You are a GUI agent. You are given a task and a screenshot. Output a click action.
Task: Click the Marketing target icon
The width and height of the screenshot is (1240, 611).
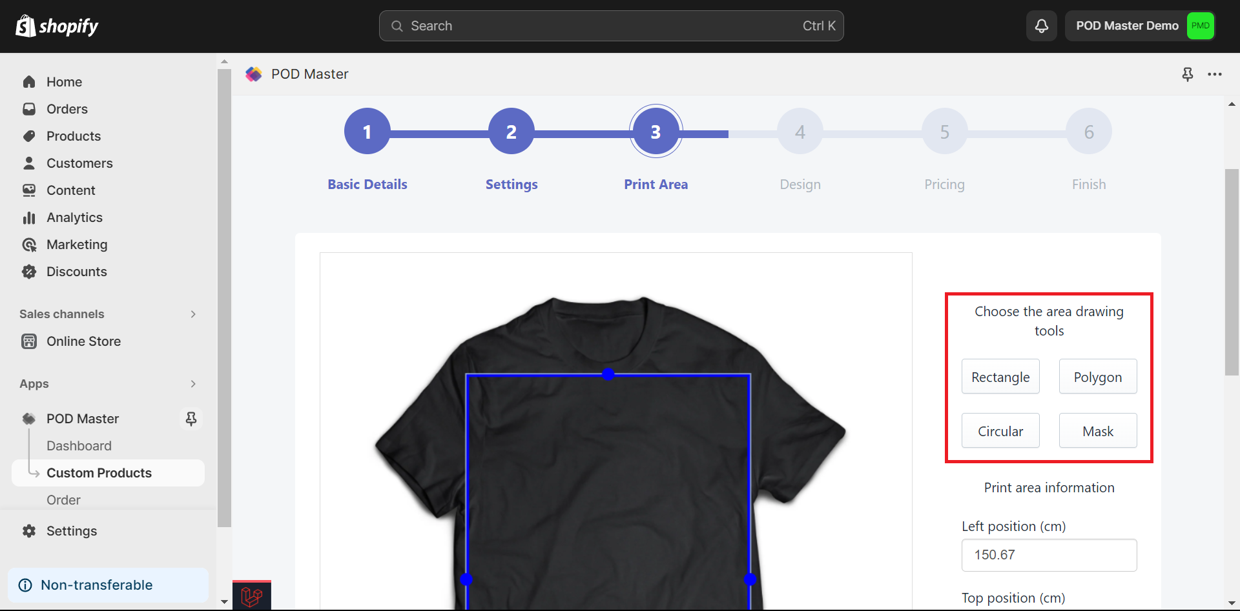click(29, 245)
